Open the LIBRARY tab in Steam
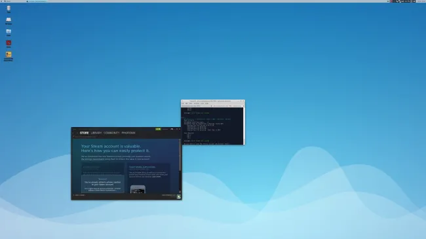This screenshot has width=426, height=239. (96, 133)
